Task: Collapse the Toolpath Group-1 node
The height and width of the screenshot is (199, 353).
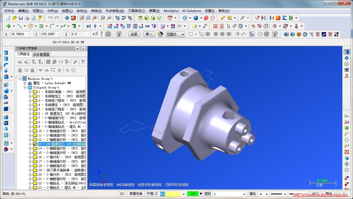Action: (x=25, y=87)
